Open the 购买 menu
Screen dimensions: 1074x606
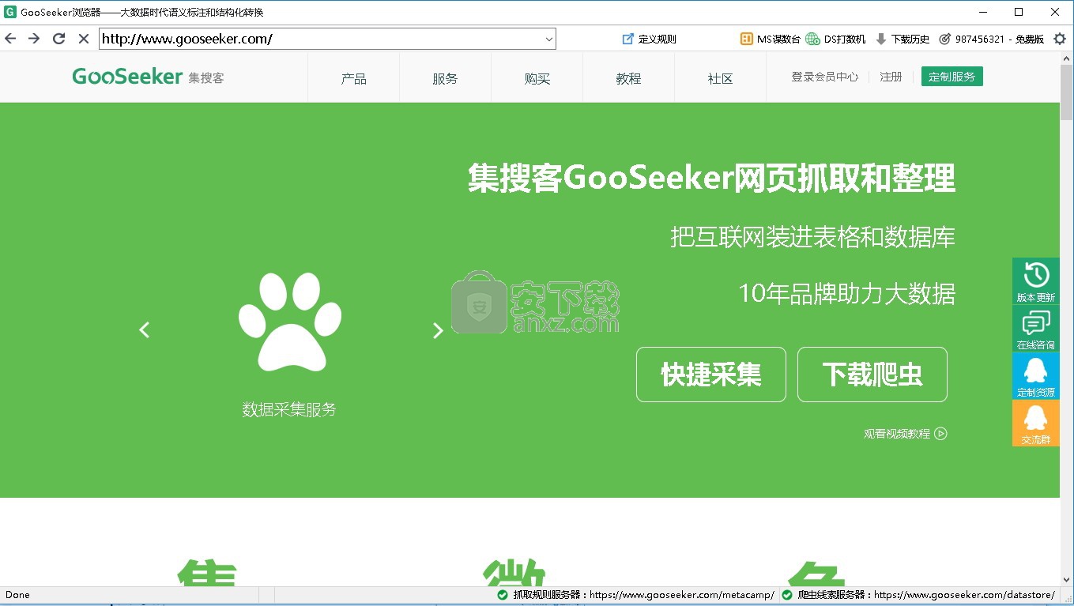click(537, 78)
